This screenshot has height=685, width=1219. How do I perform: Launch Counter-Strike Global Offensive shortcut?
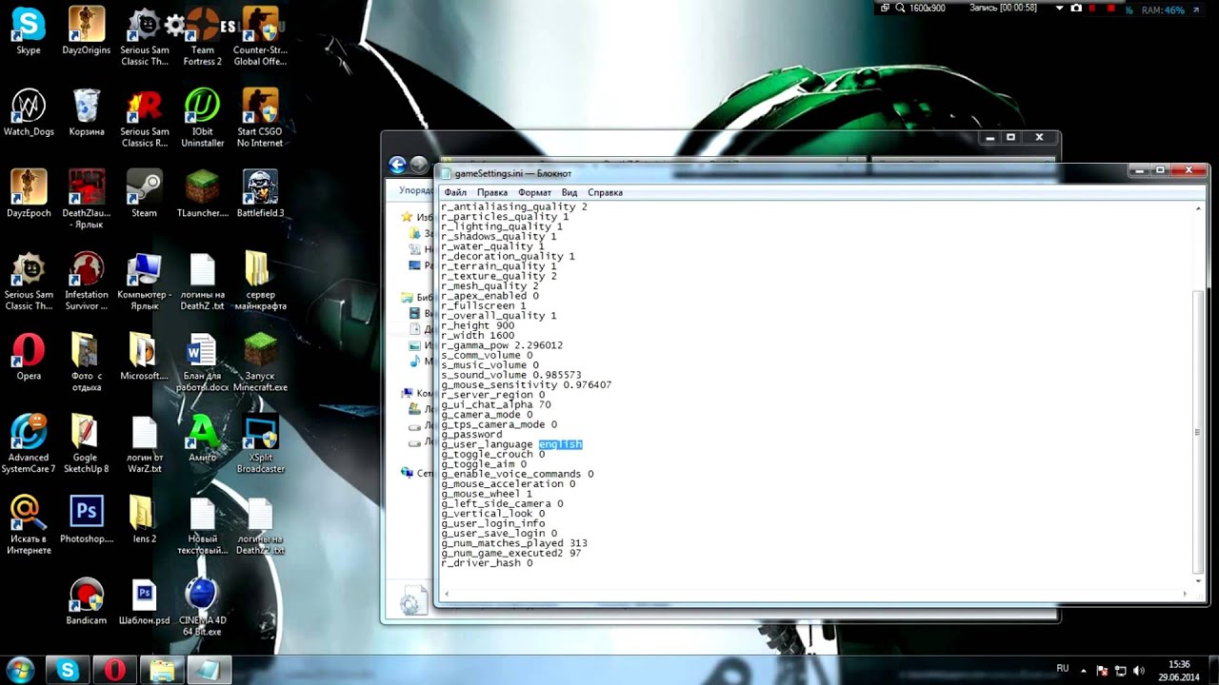pyautogui.click(x=260, y=36)
